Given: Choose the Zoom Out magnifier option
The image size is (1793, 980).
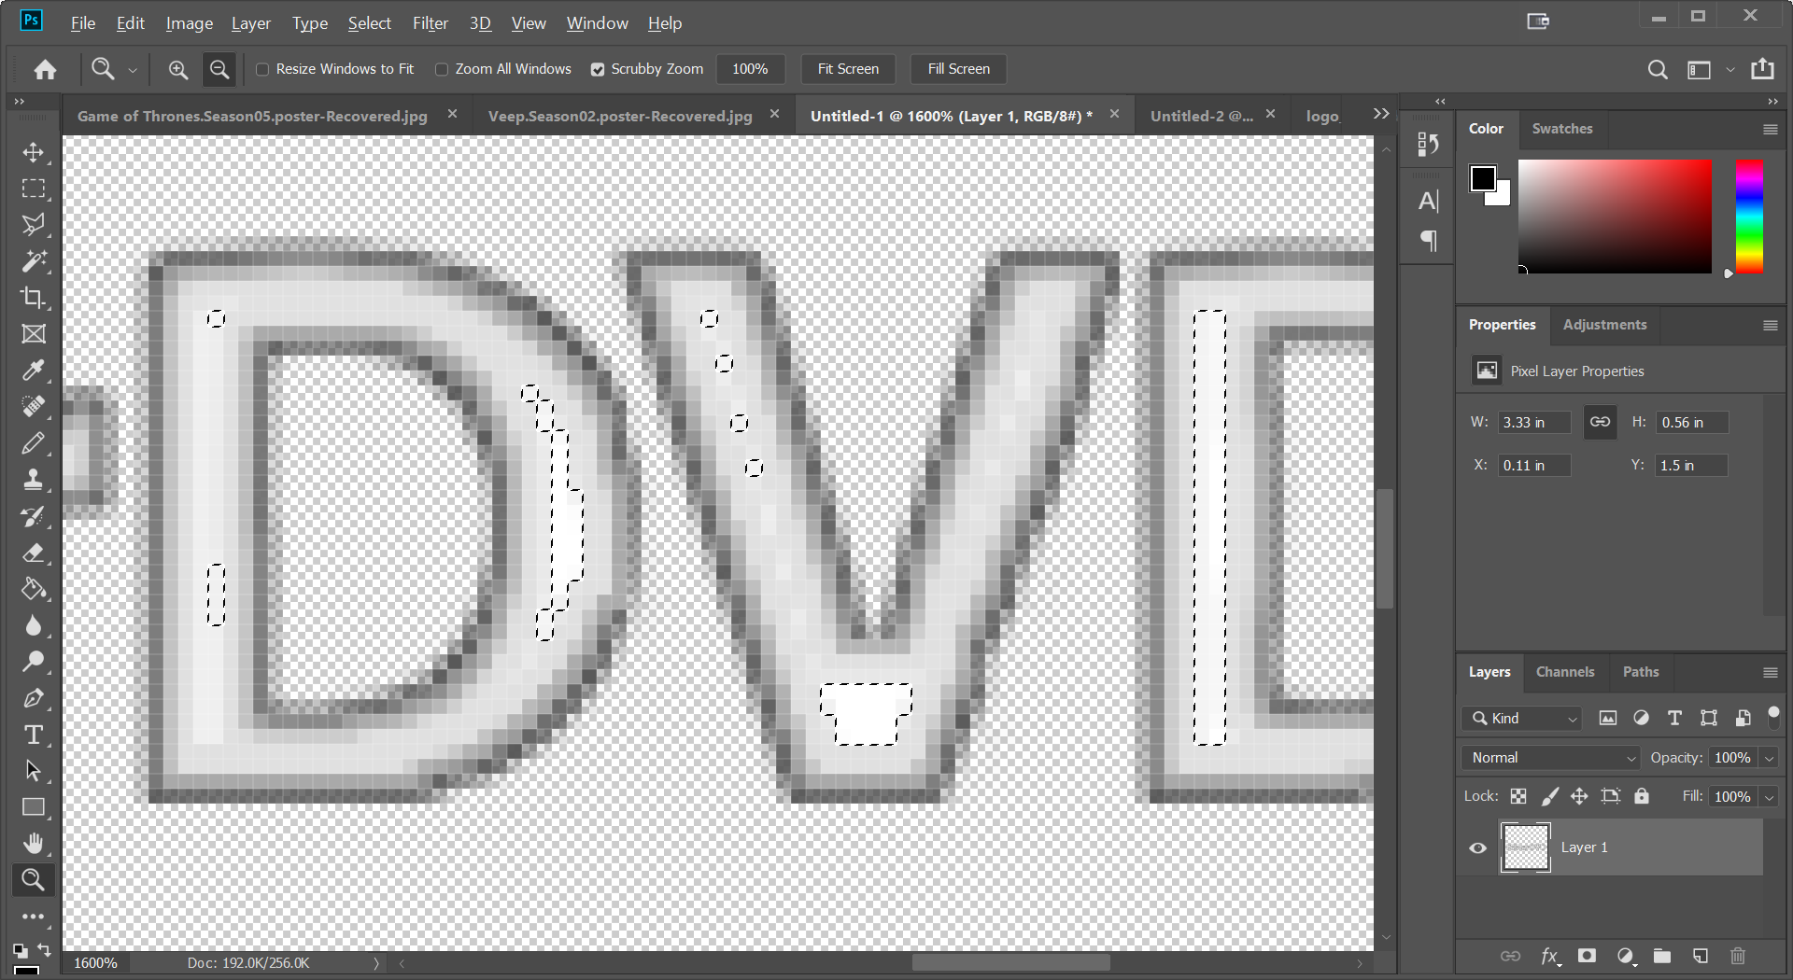Looking at the screenshot, I should 219,69.
